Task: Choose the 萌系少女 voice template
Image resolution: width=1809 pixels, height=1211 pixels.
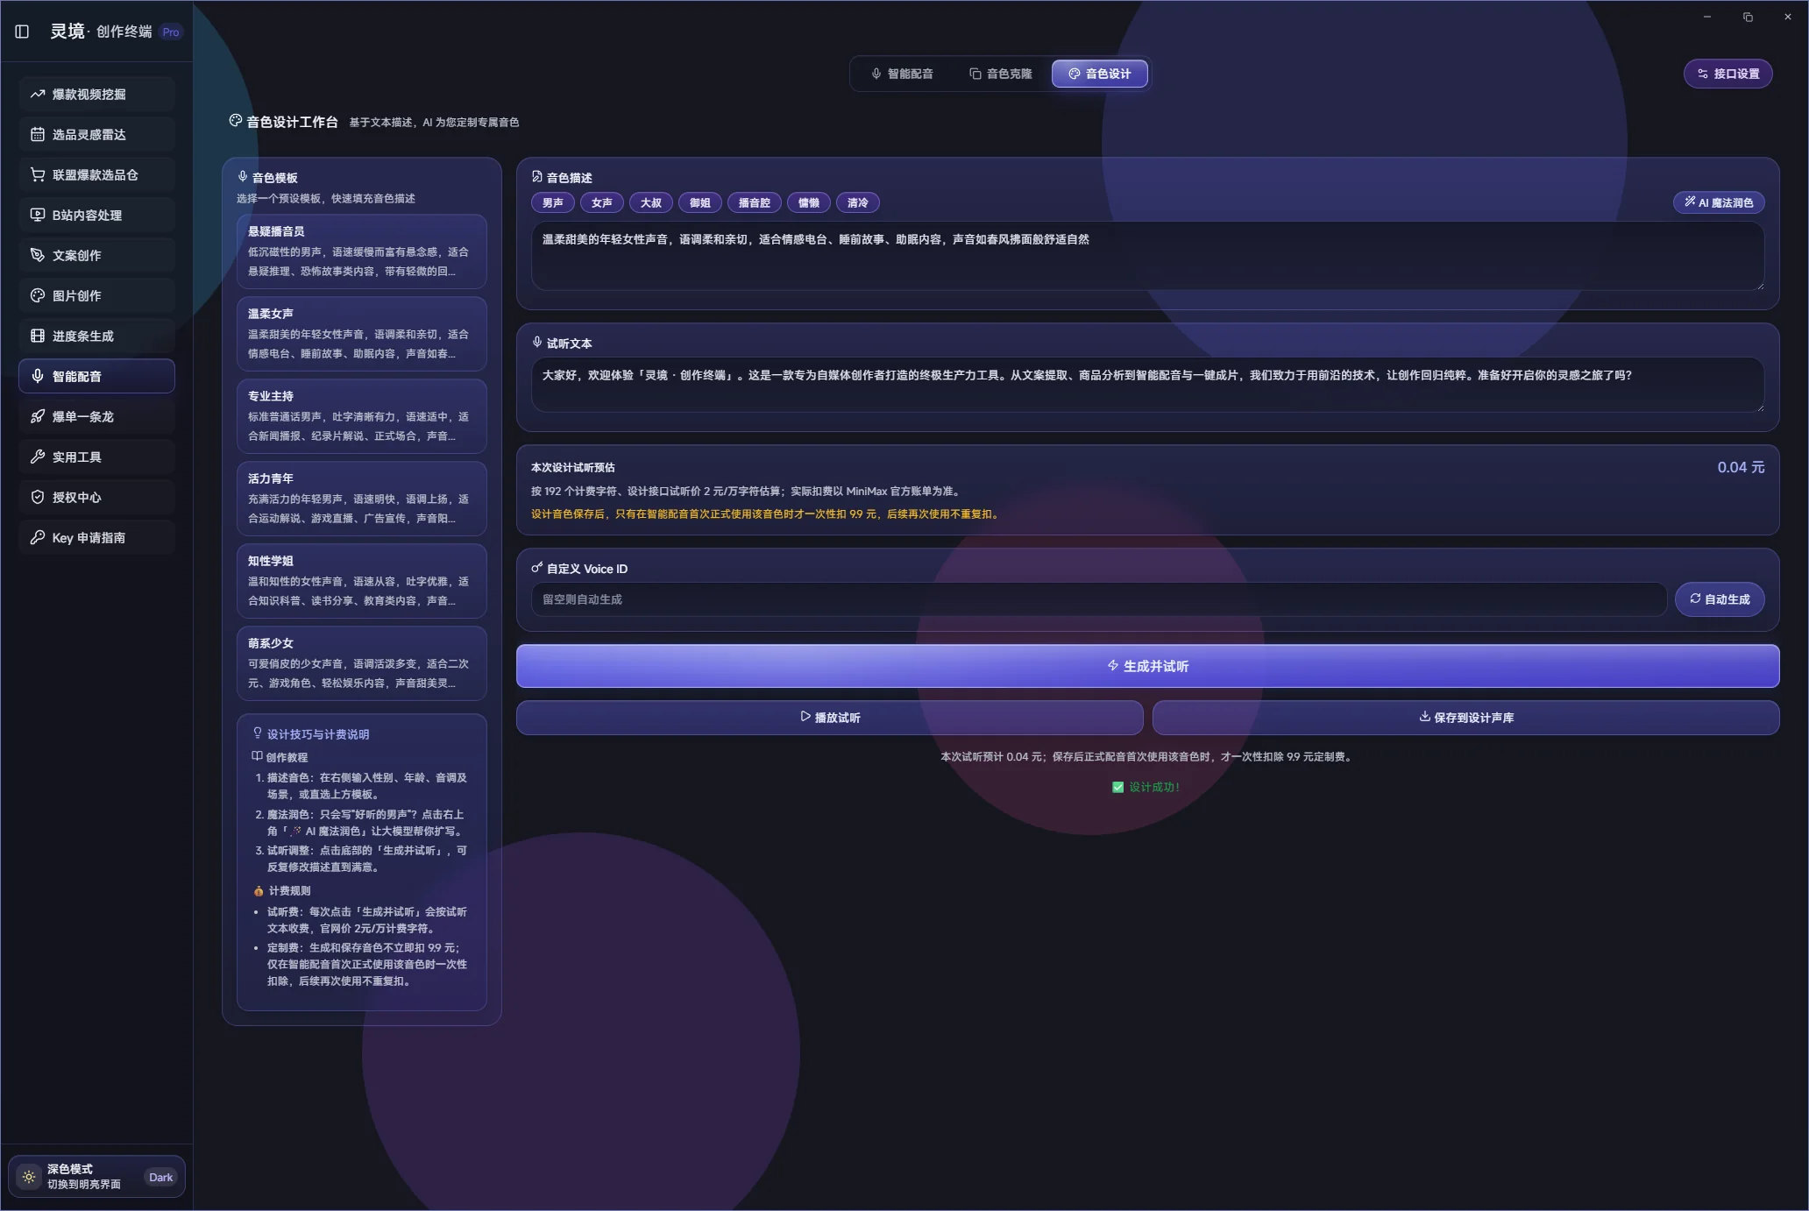Action: (361, 663)
